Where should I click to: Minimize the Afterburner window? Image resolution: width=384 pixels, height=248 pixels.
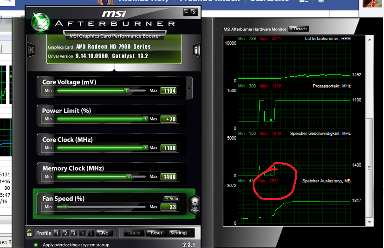pyautogui.click(x=187, y=12)
